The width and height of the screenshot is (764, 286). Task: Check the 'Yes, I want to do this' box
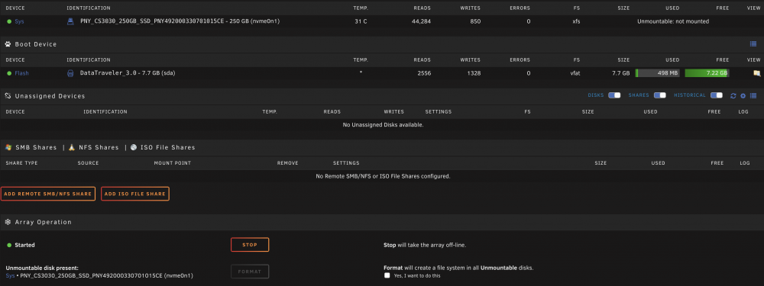point(387,275)
